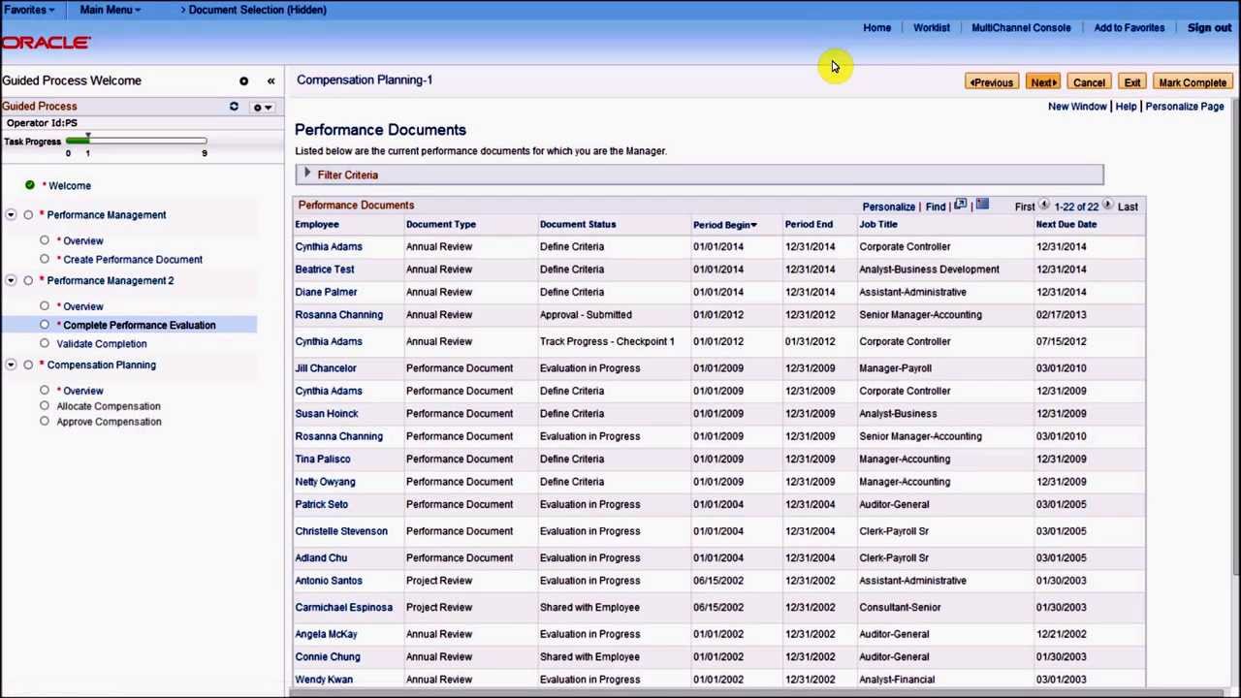Sign out of the application
Viewport: 1241px width, 698px height.
click(x=1209, y=28)
